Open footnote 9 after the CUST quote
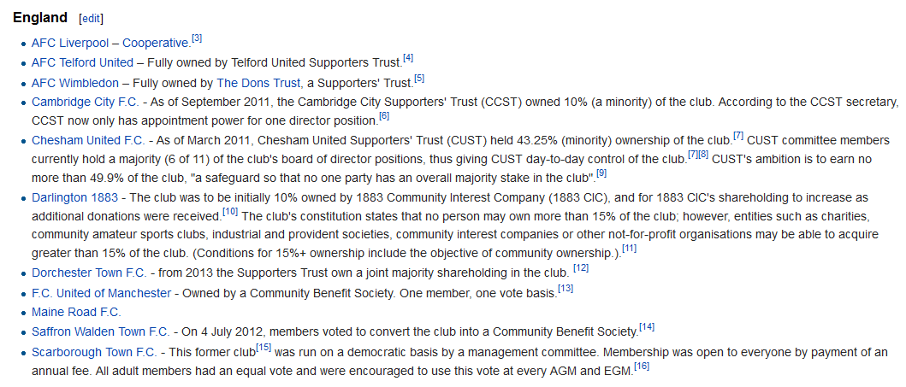 (601, 173)
